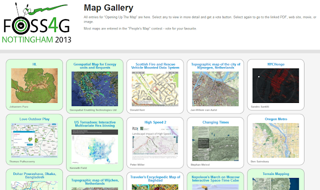Select the Nijmegen topographic map thumbnail

(215, 89)
